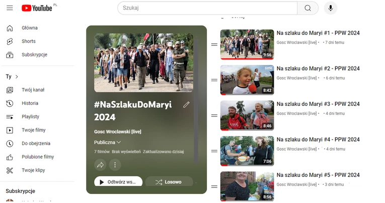Click the Subskrypcje icon in sidebar
Screen dimensions: 385x203
(10, 55)
